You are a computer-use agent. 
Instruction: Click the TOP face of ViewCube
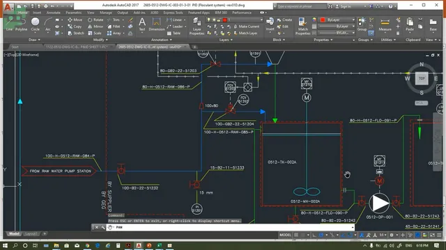422,78
